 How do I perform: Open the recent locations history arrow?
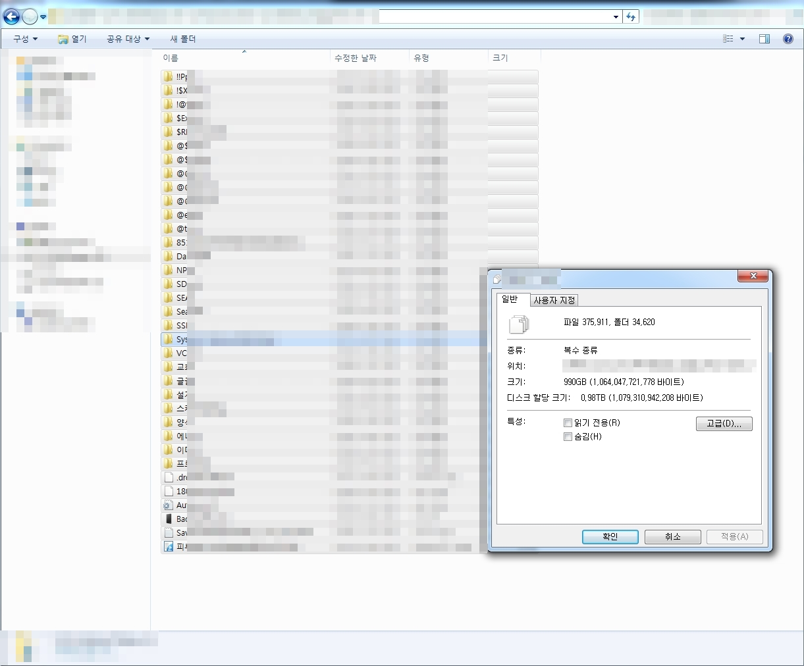coord(43,17)
